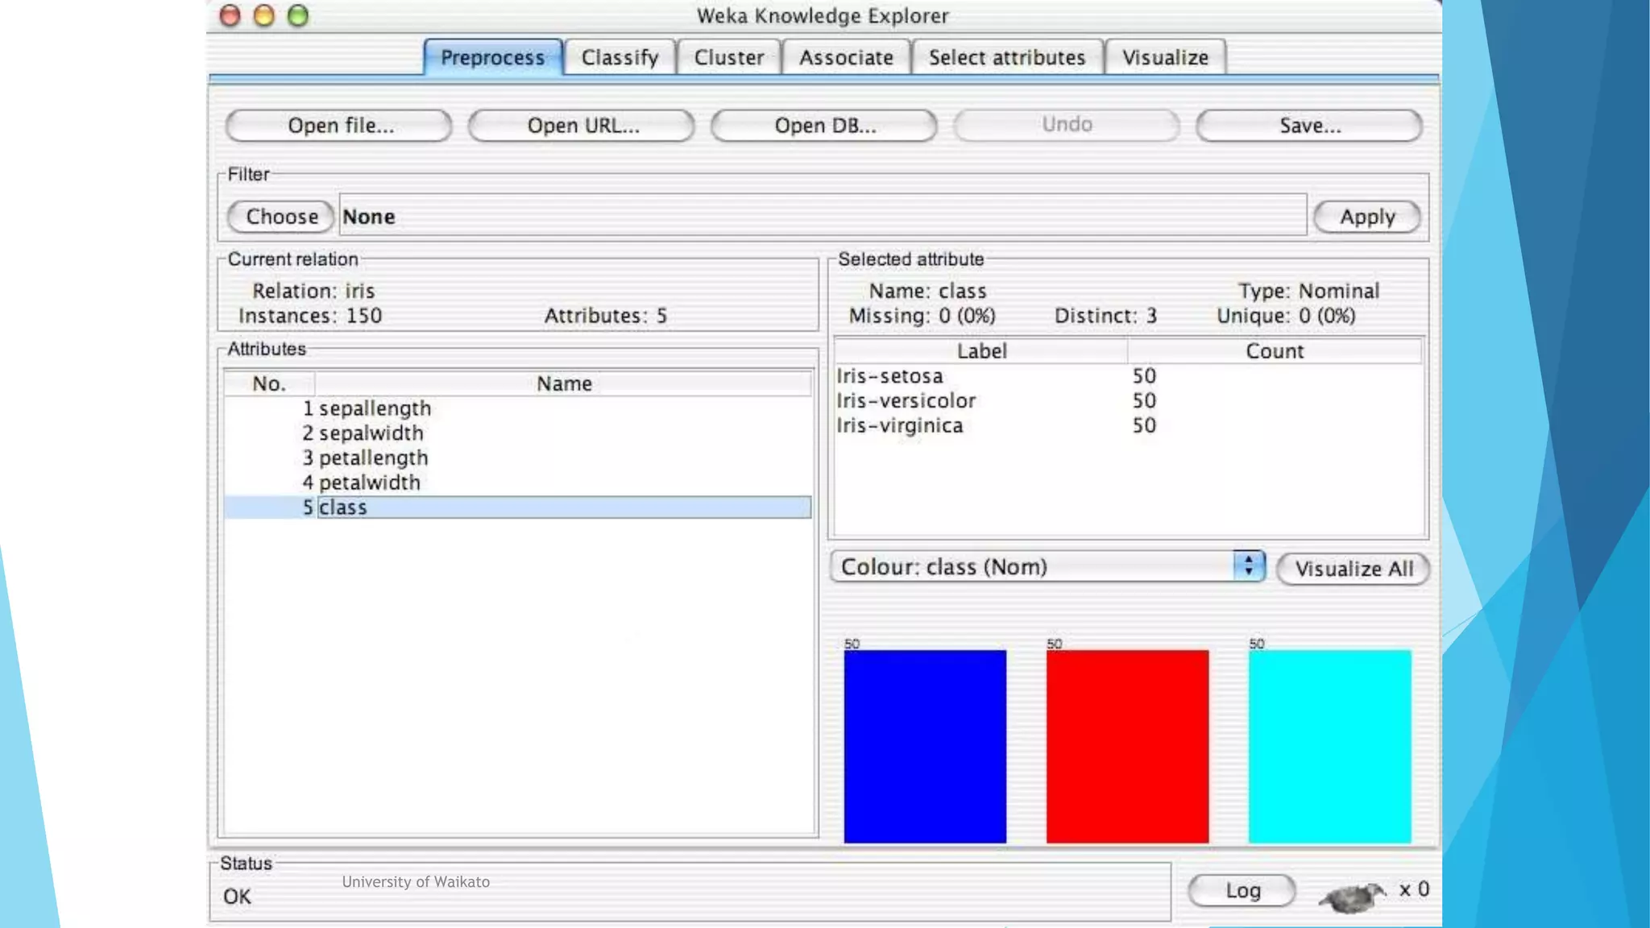Go to the Select attributes tab

pyautogui.click(x=1006, y=58)
